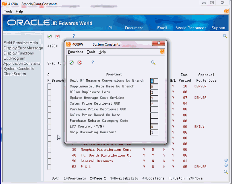Click Clear Screen in the sidebar
Screen dimensions: 232x184
(15, 74)
